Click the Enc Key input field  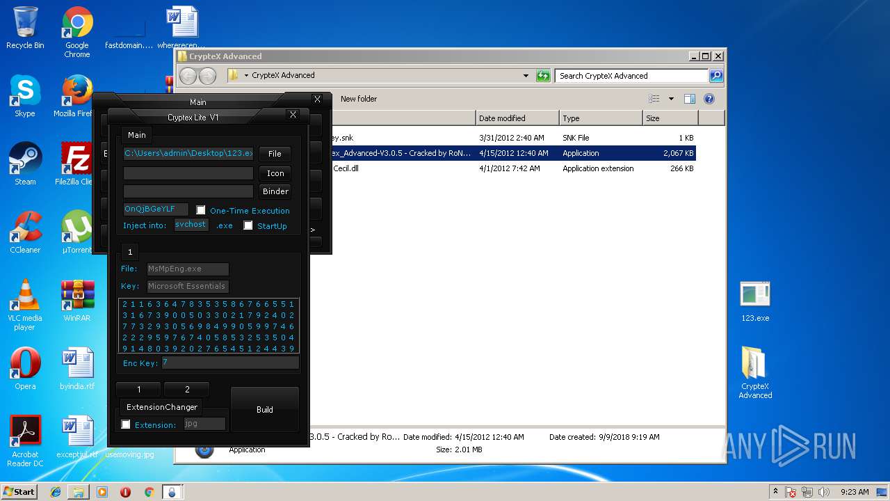point(230,363)
